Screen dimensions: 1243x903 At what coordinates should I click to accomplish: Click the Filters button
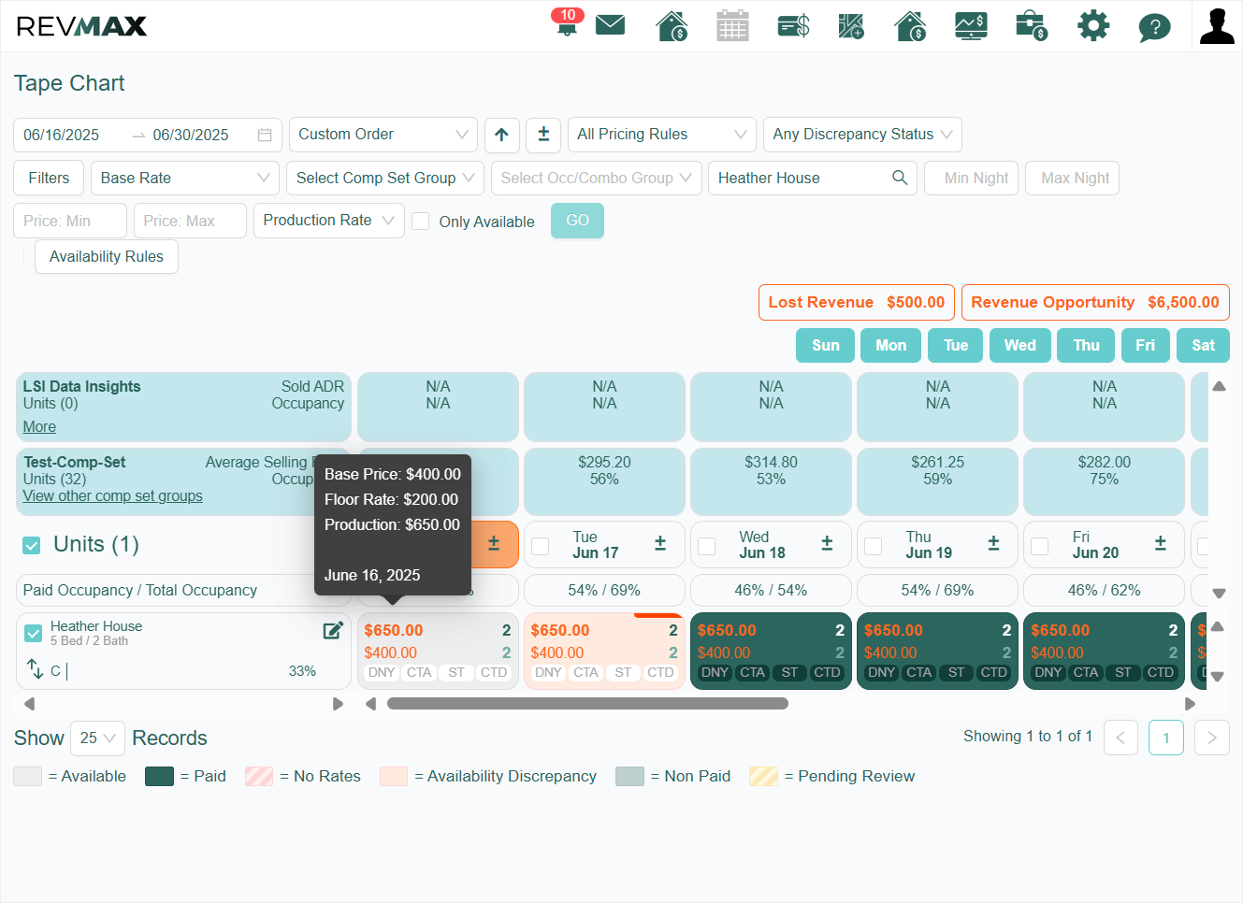49,178
